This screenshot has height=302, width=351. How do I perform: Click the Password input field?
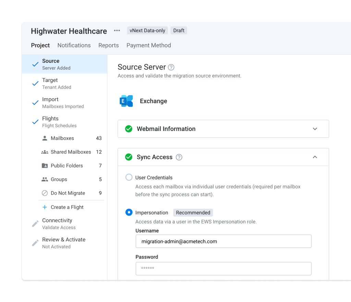coord(223,268)
